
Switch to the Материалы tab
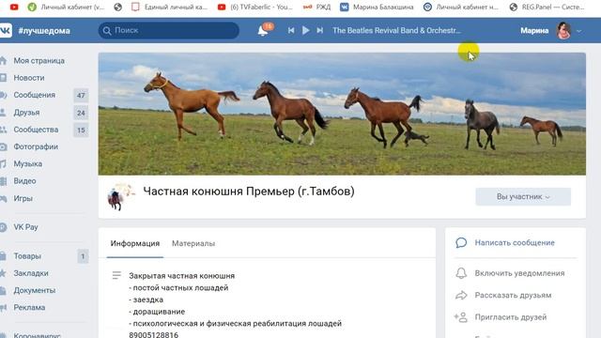[x=193, y=243]
